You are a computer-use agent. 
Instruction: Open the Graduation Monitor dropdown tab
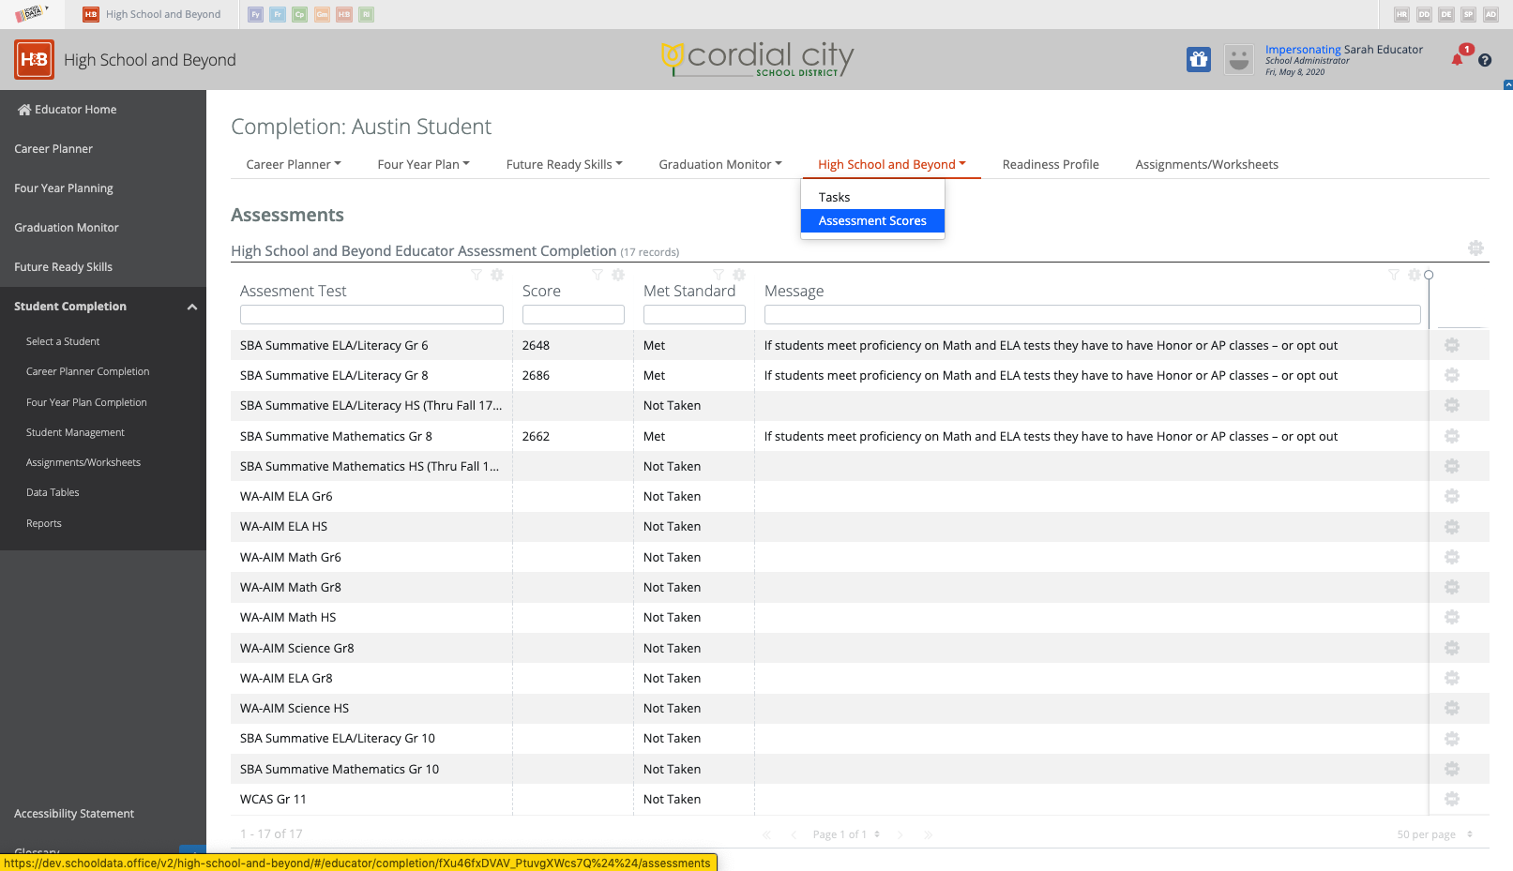tap(720, 164)
